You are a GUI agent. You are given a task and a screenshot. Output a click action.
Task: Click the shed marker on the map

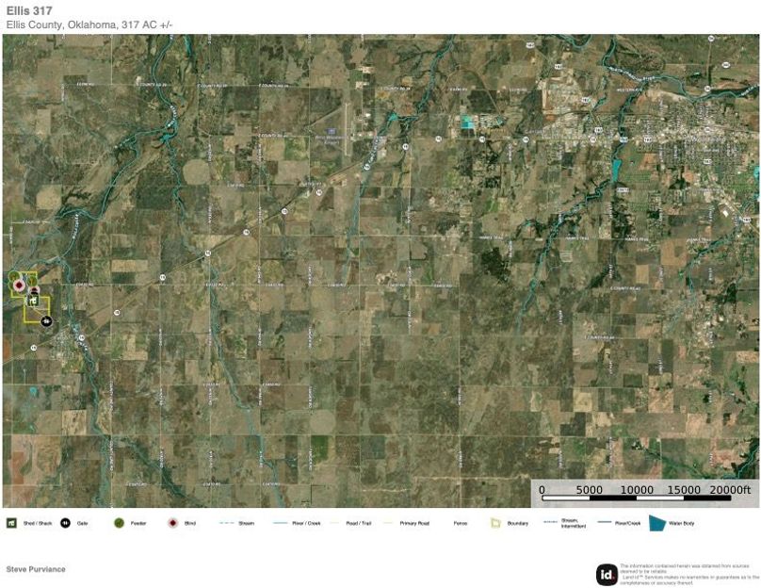(x=32, y=301)
